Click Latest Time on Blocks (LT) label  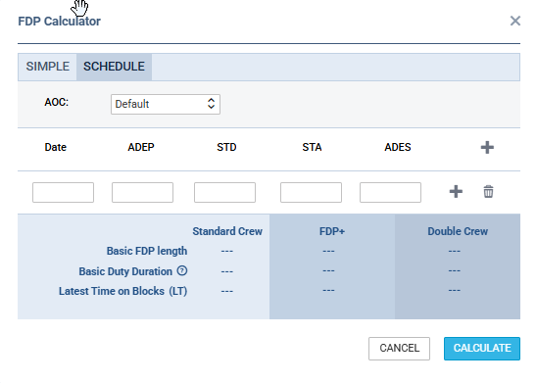tap(122, 291)
